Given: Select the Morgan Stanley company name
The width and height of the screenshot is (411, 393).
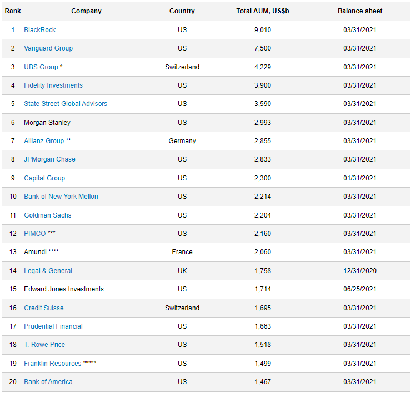Looking at the screenshot, I should click(x=47, y=123).
